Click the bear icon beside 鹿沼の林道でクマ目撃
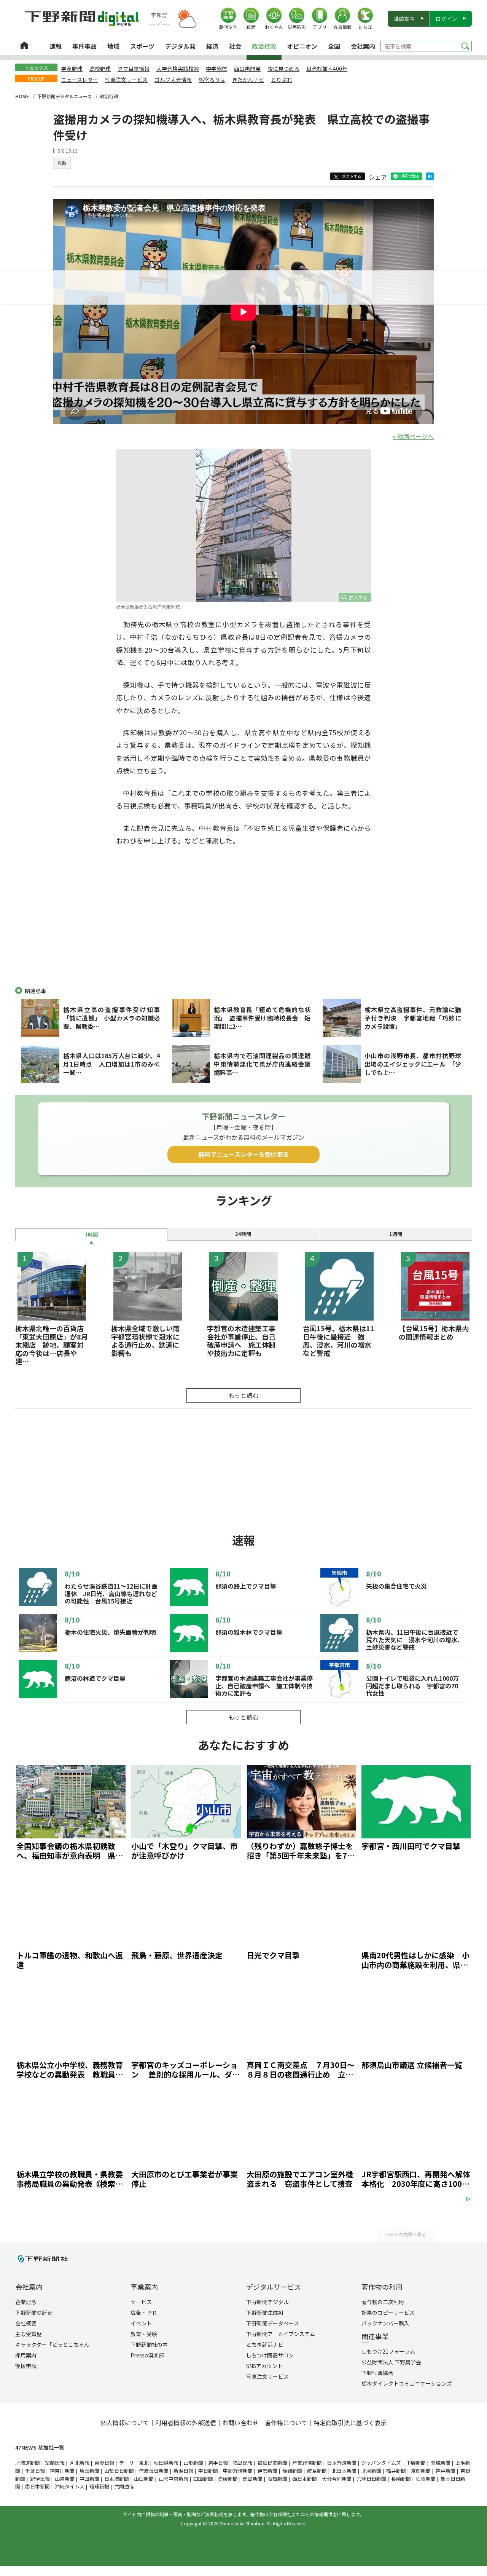Image resolution: width=487 pixels, height=2576 pixels. pos(38,1679)
